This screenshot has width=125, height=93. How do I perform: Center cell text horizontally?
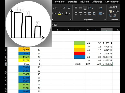coord(80,13)
